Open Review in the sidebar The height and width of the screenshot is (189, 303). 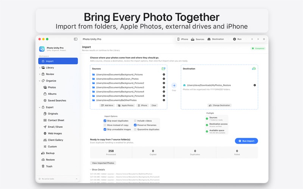tap(50, 74)
